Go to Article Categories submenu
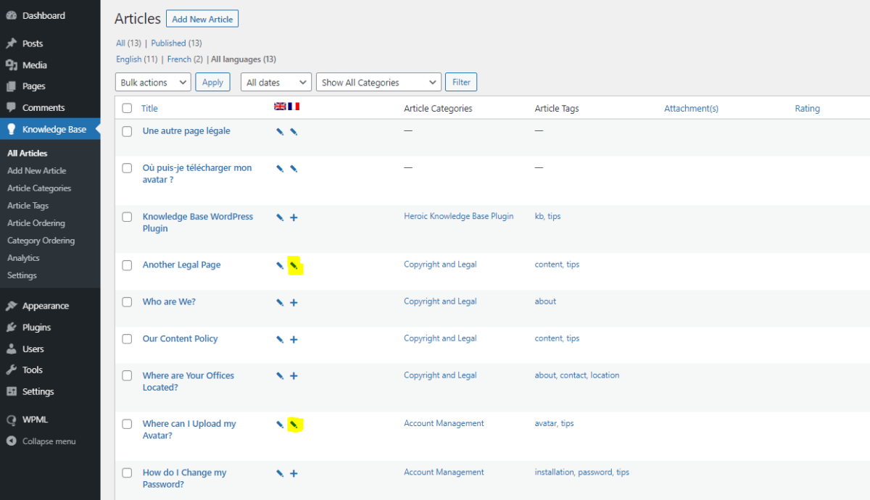Image resolution: width=870 pixels, height=500 pixels. click(39, 188)
